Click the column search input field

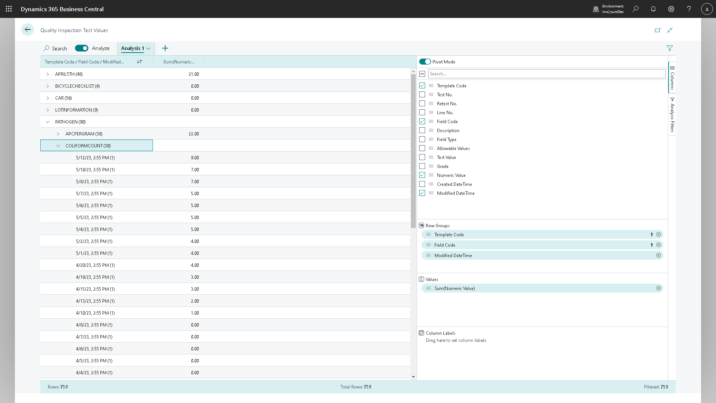pos(546,74)
